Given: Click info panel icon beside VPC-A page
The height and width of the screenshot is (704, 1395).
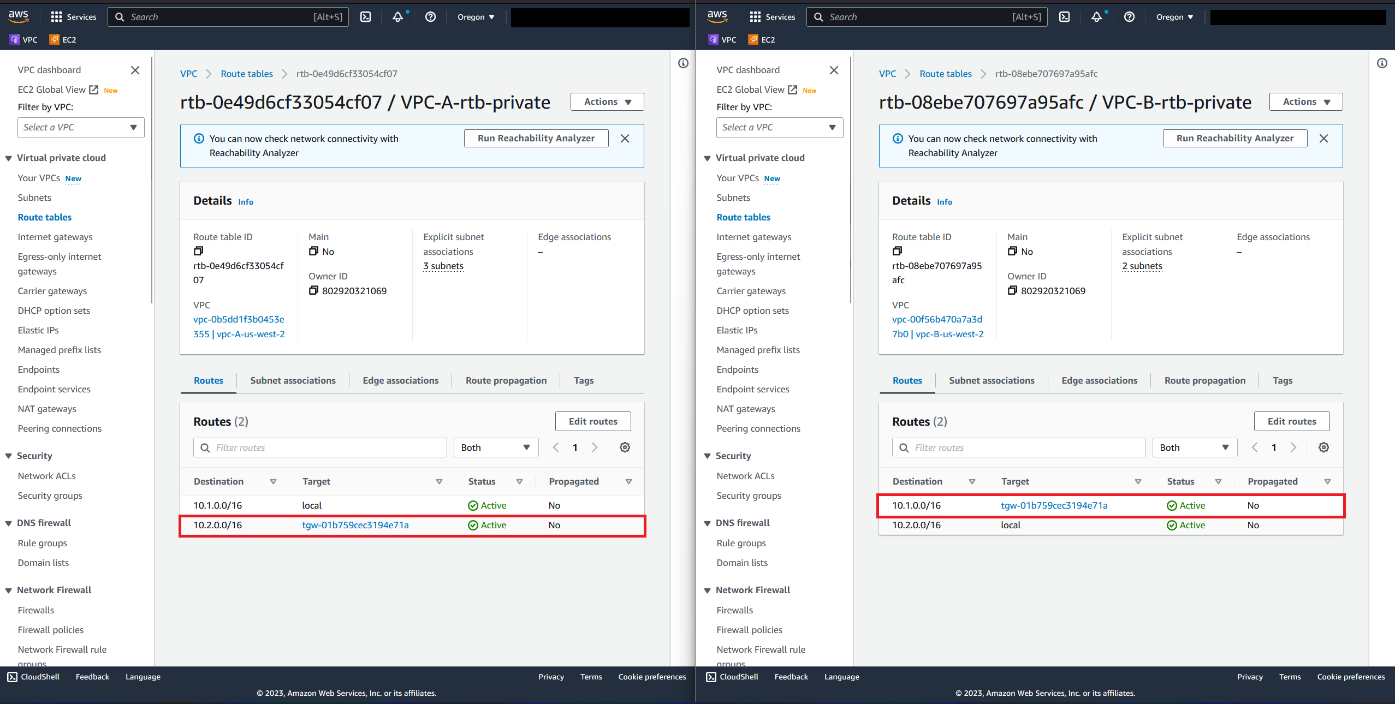Looking at the screenshot, I should pyautogui.click(x=683, y=63).
